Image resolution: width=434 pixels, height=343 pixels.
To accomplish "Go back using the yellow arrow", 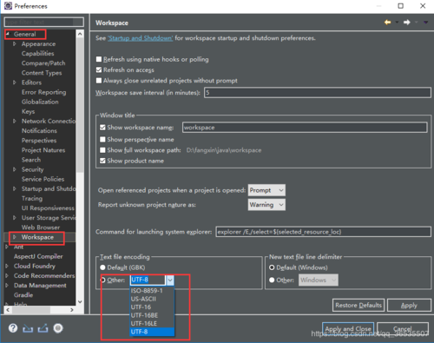I will click(387, 23).
